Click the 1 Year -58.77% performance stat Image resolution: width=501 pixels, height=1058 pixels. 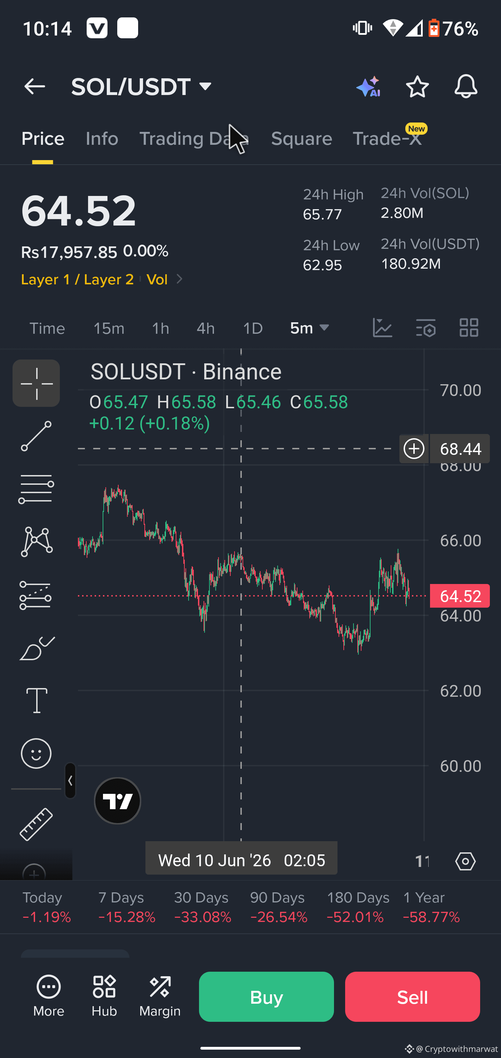[x=432, y=907]
